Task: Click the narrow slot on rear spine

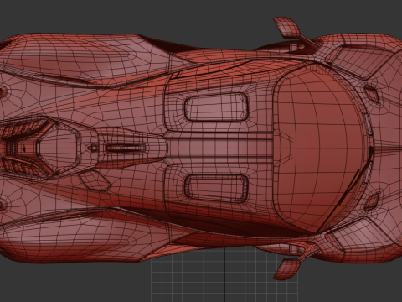Action: coord(126,148)
